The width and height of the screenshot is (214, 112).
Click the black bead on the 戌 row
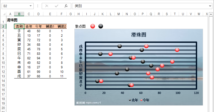coord(120,46)
